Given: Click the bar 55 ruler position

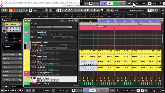Looking at the screenshot, I should tap(116, 21).
